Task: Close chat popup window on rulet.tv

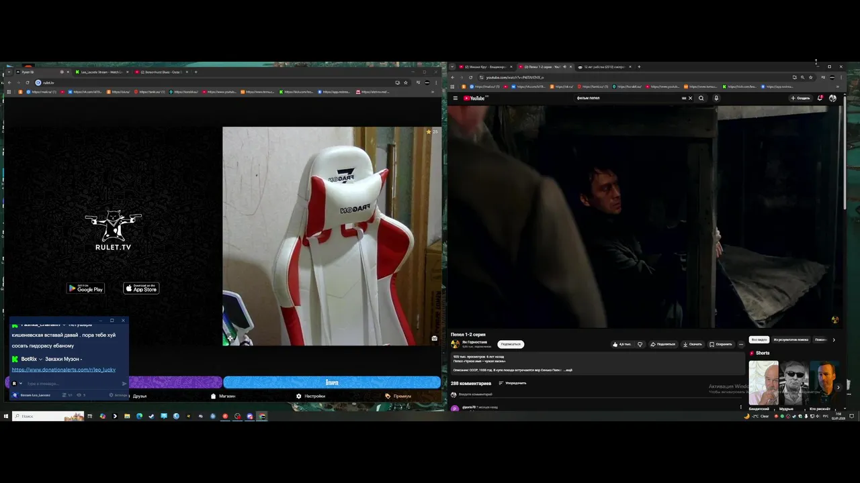Action: click(x=123, y=320)
